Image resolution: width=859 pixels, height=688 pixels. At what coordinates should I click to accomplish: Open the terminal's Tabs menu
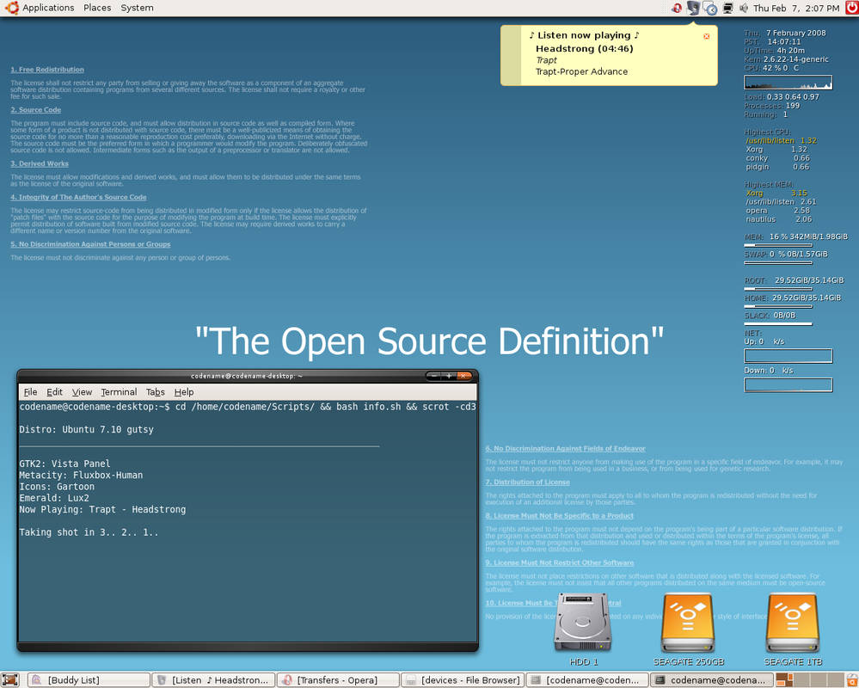pos(155,391)
